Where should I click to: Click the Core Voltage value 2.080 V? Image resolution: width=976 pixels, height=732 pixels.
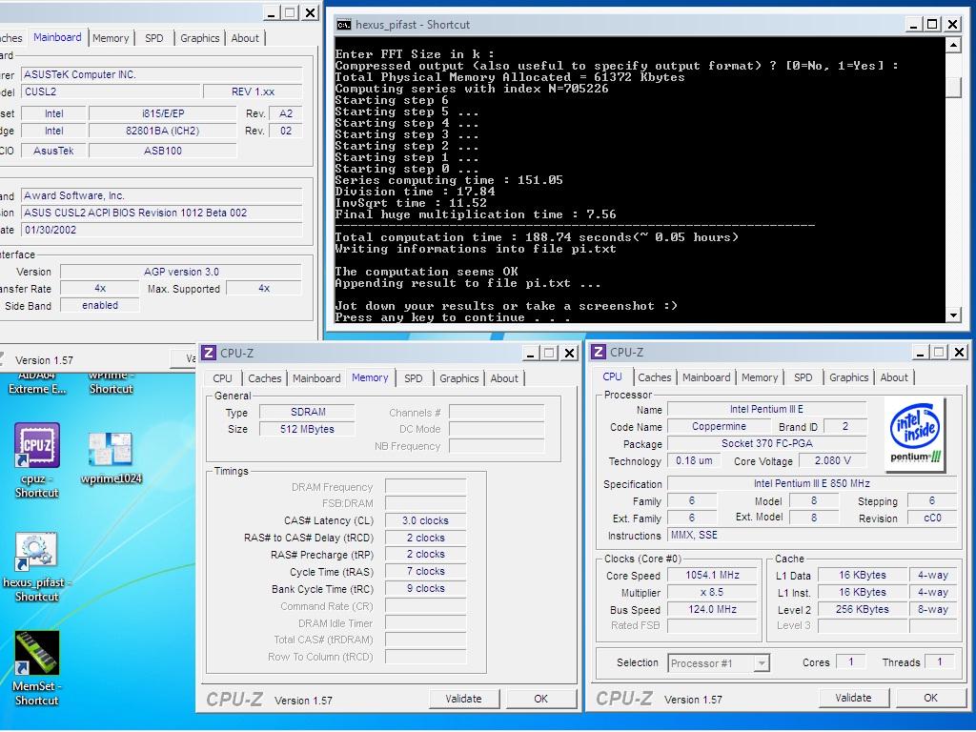pyautogui.click(x=832, y=460)
